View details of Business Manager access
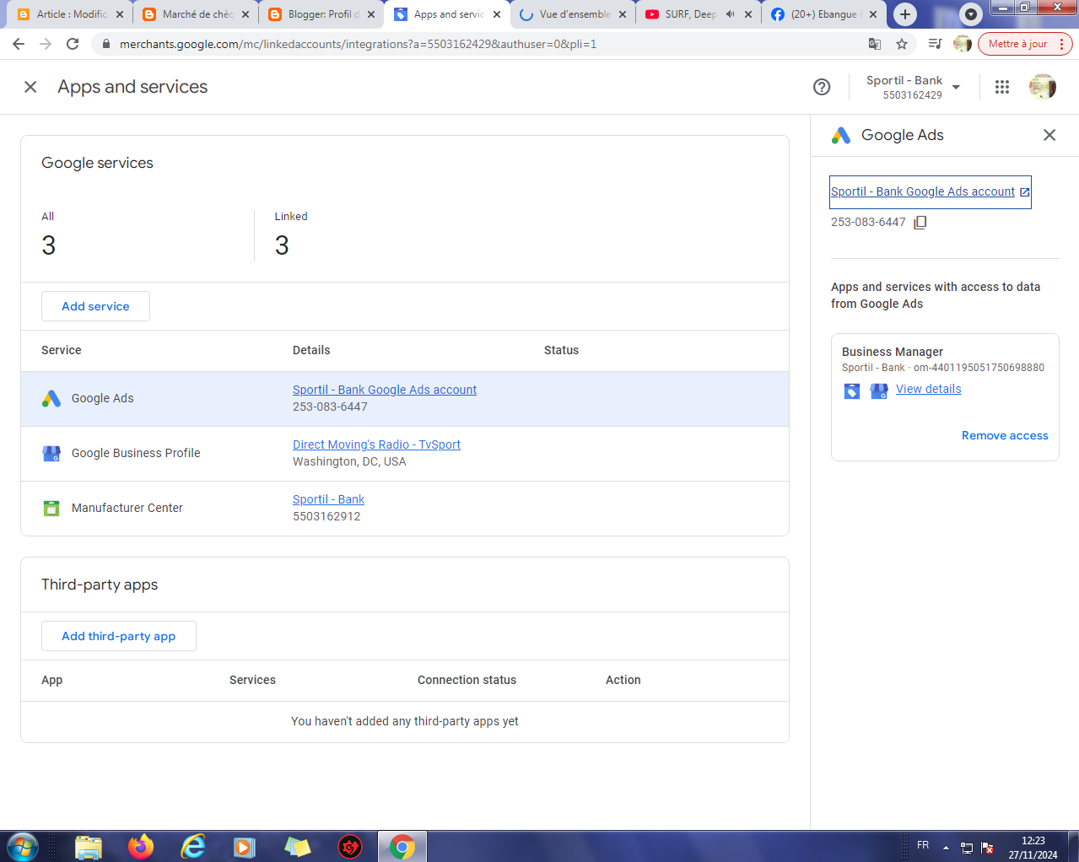 pyautogui.click(x=928, y=389)
